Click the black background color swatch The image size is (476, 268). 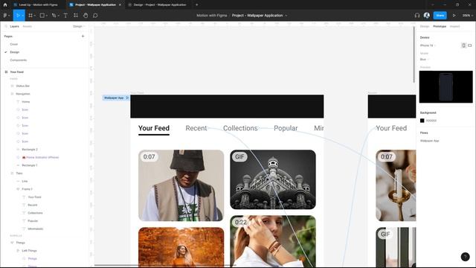422,121
